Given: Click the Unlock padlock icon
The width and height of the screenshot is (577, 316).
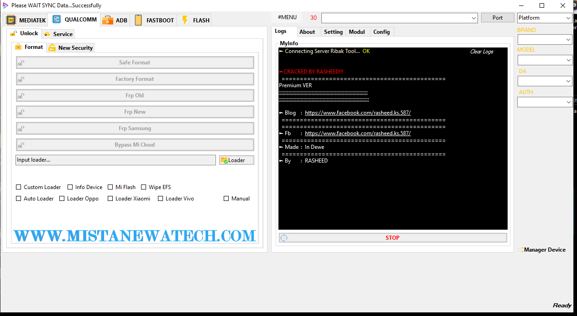Looking at the screenshot, I should coord(14,33).
